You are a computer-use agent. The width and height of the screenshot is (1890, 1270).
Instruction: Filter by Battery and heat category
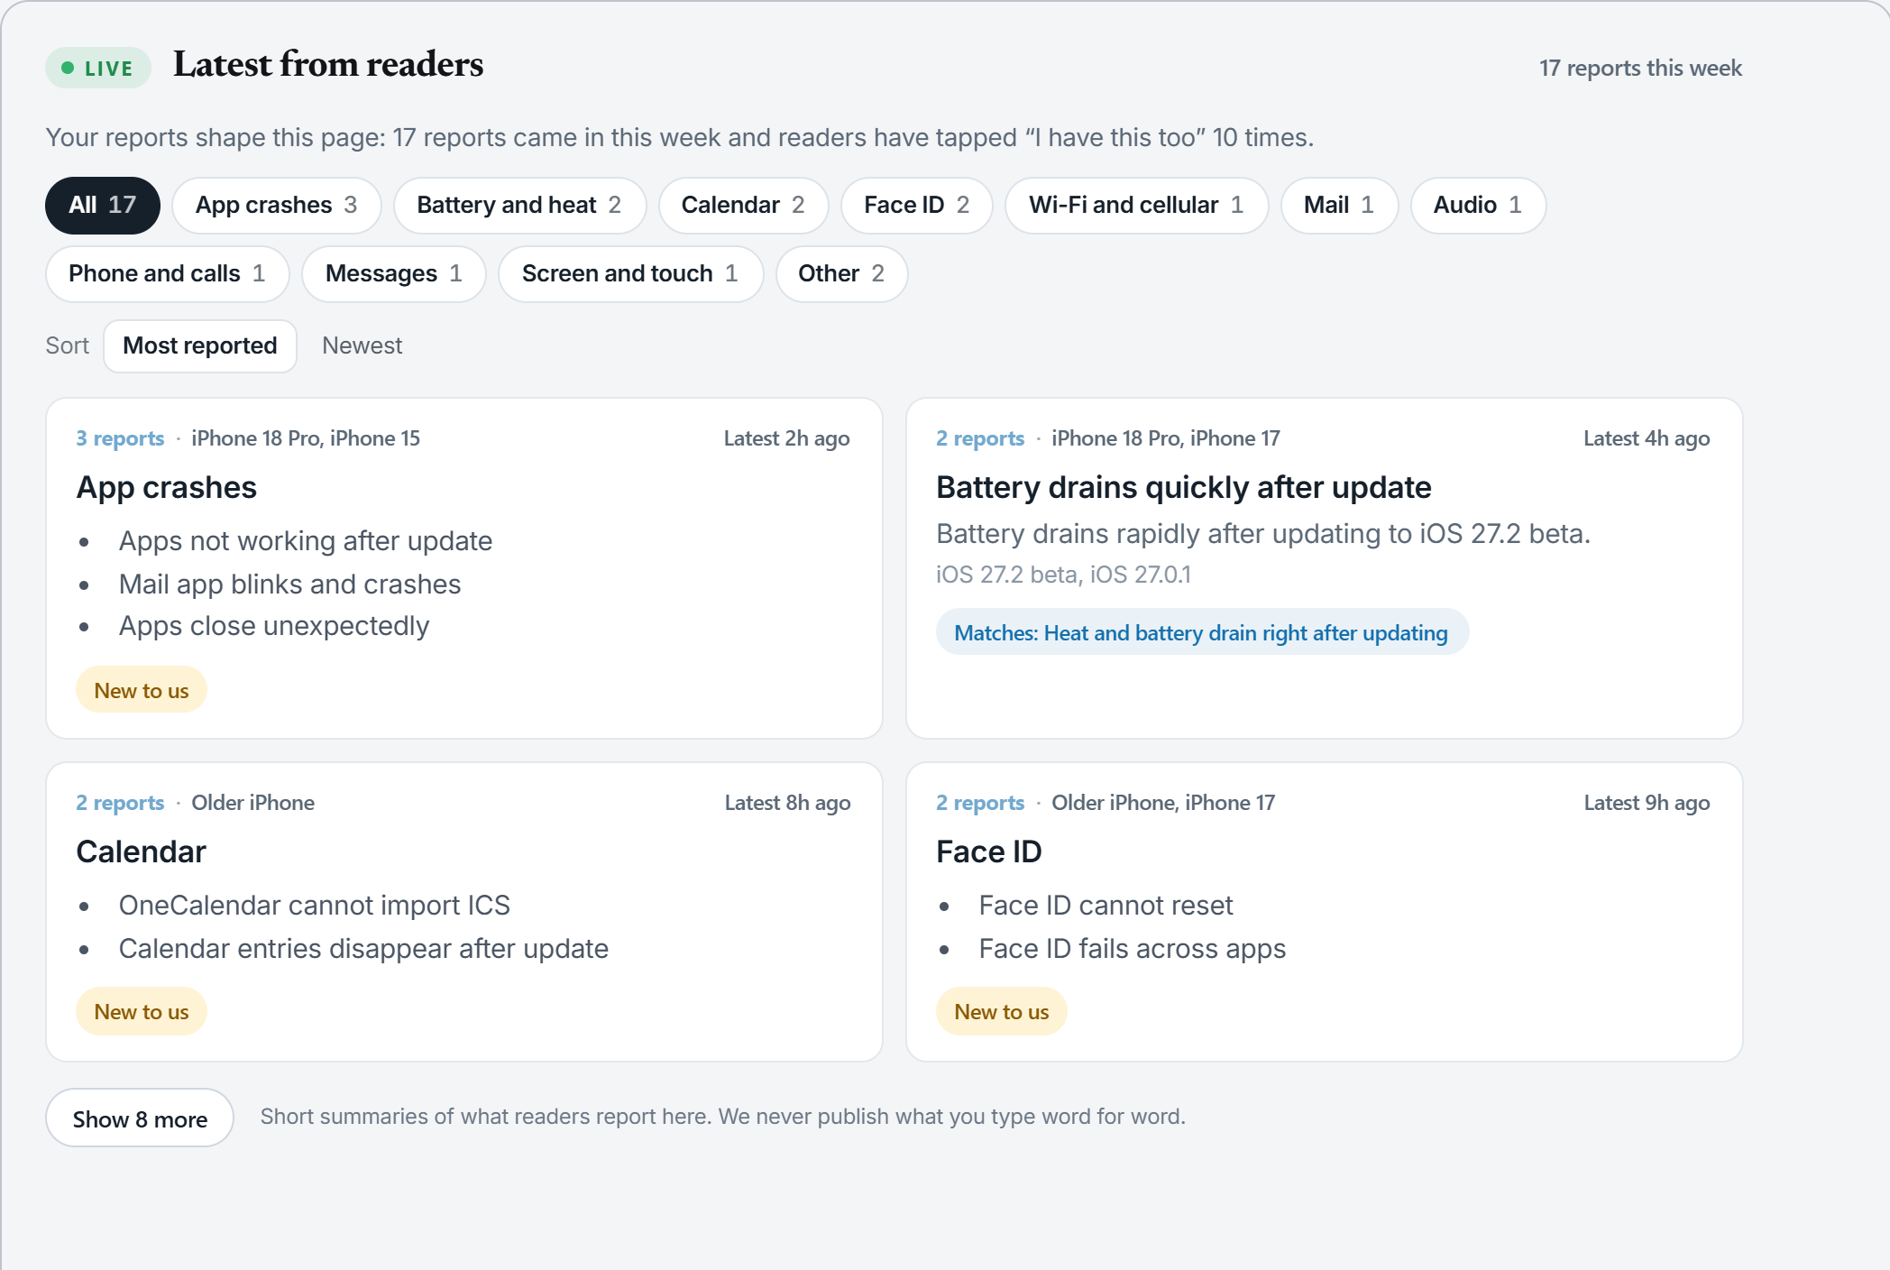click(519, 205)
